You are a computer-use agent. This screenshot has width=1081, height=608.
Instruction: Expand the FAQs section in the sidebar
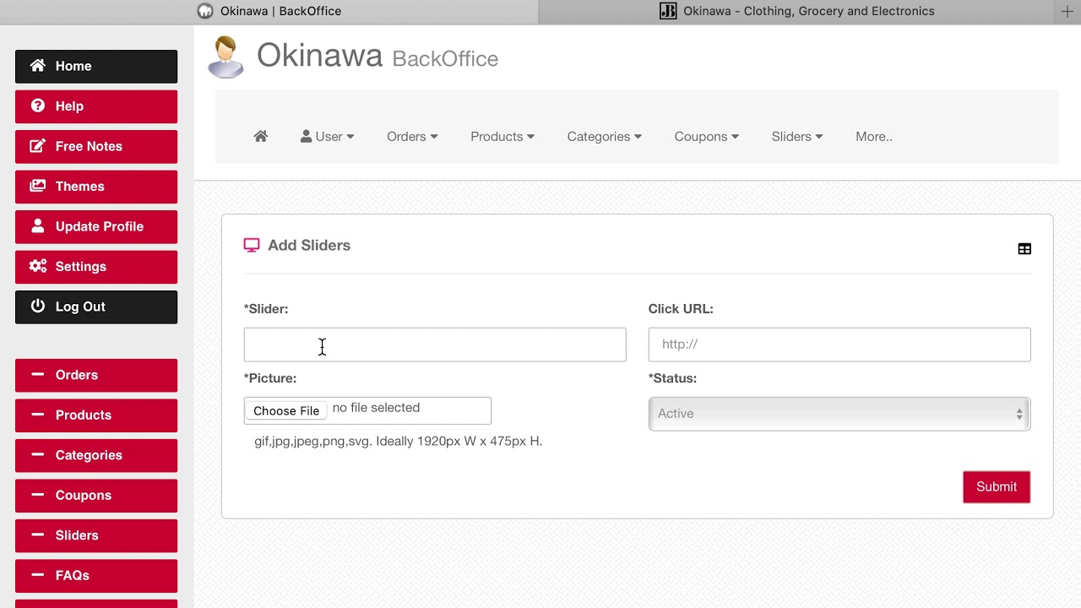96,576
